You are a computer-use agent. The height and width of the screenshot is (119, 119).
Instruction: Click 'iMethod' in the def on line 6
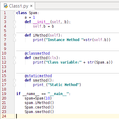pos(40,35)
